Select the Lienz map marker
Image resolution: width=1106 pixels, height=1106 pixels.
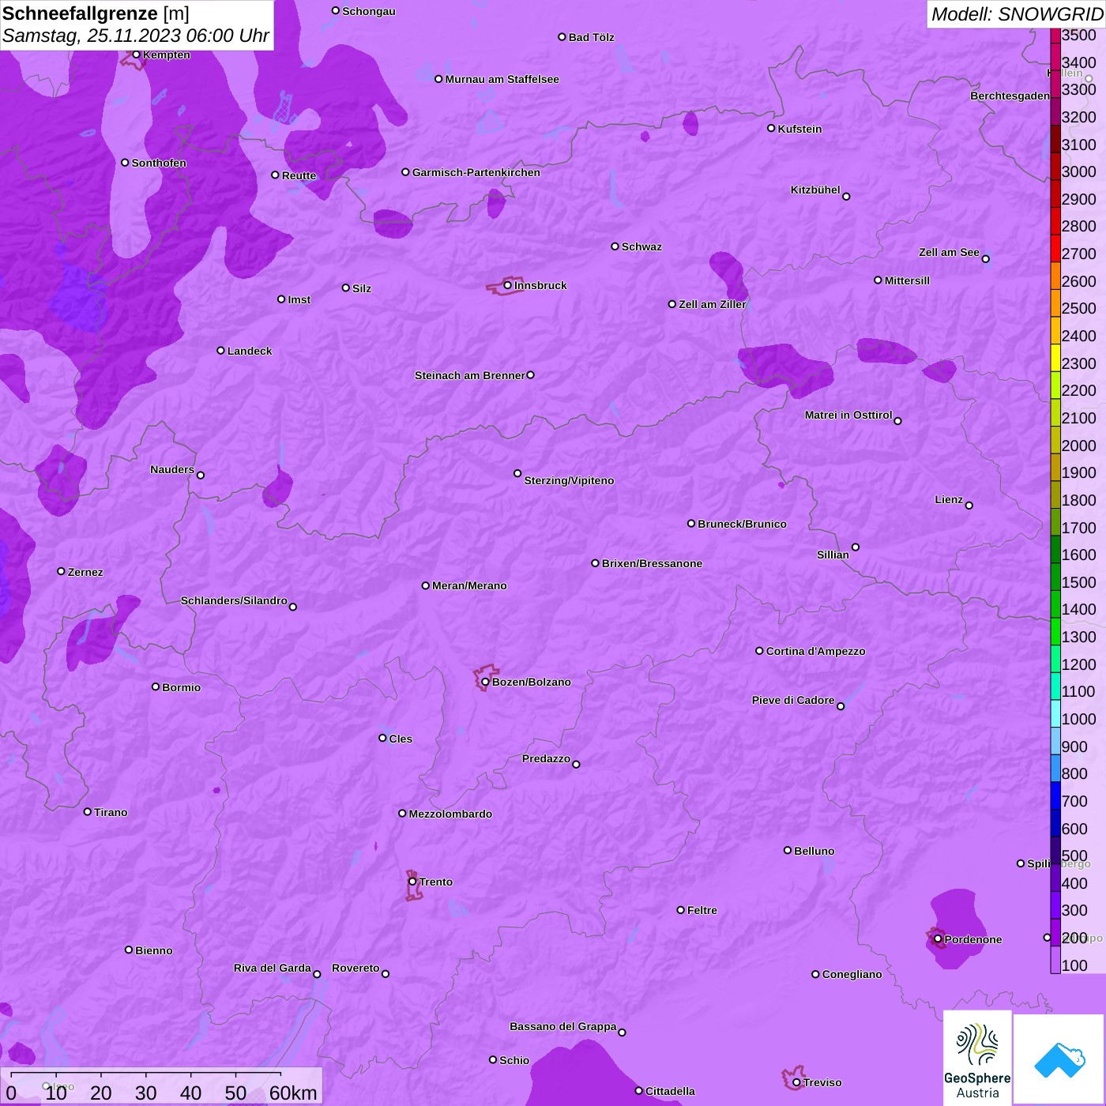pyautogui.click(x=969, y=506)
